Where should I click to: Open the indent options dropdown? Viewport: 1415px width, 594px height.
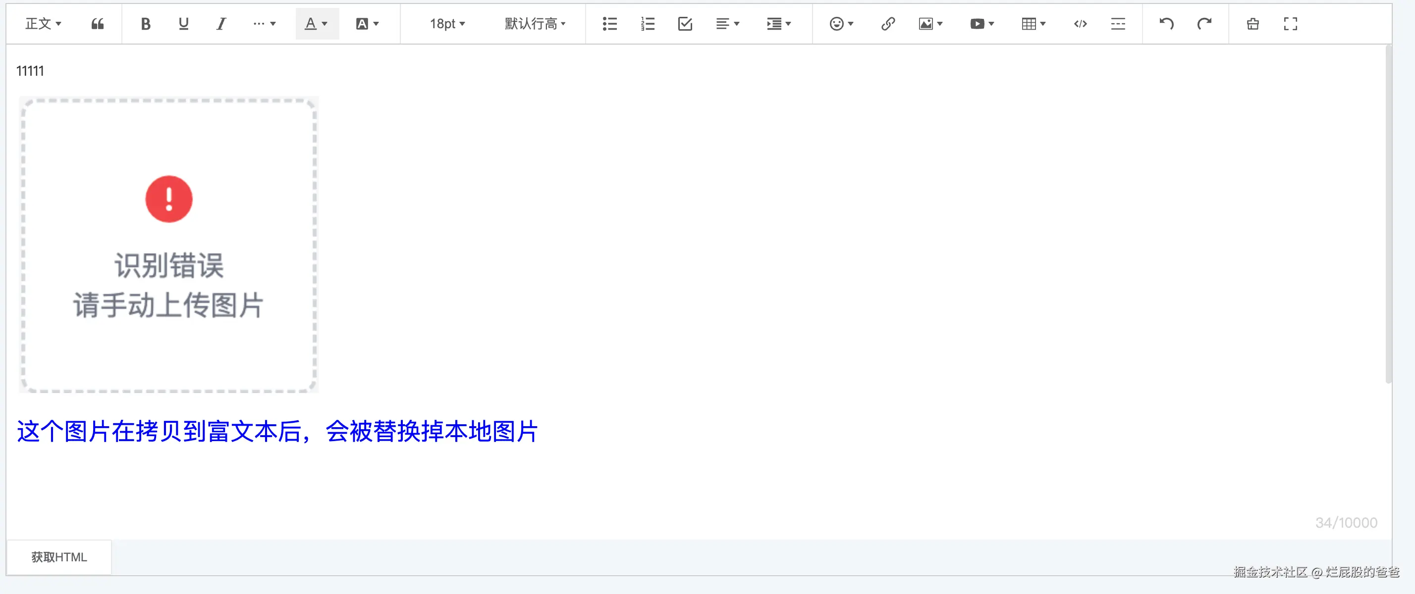[x=779, y=24]
